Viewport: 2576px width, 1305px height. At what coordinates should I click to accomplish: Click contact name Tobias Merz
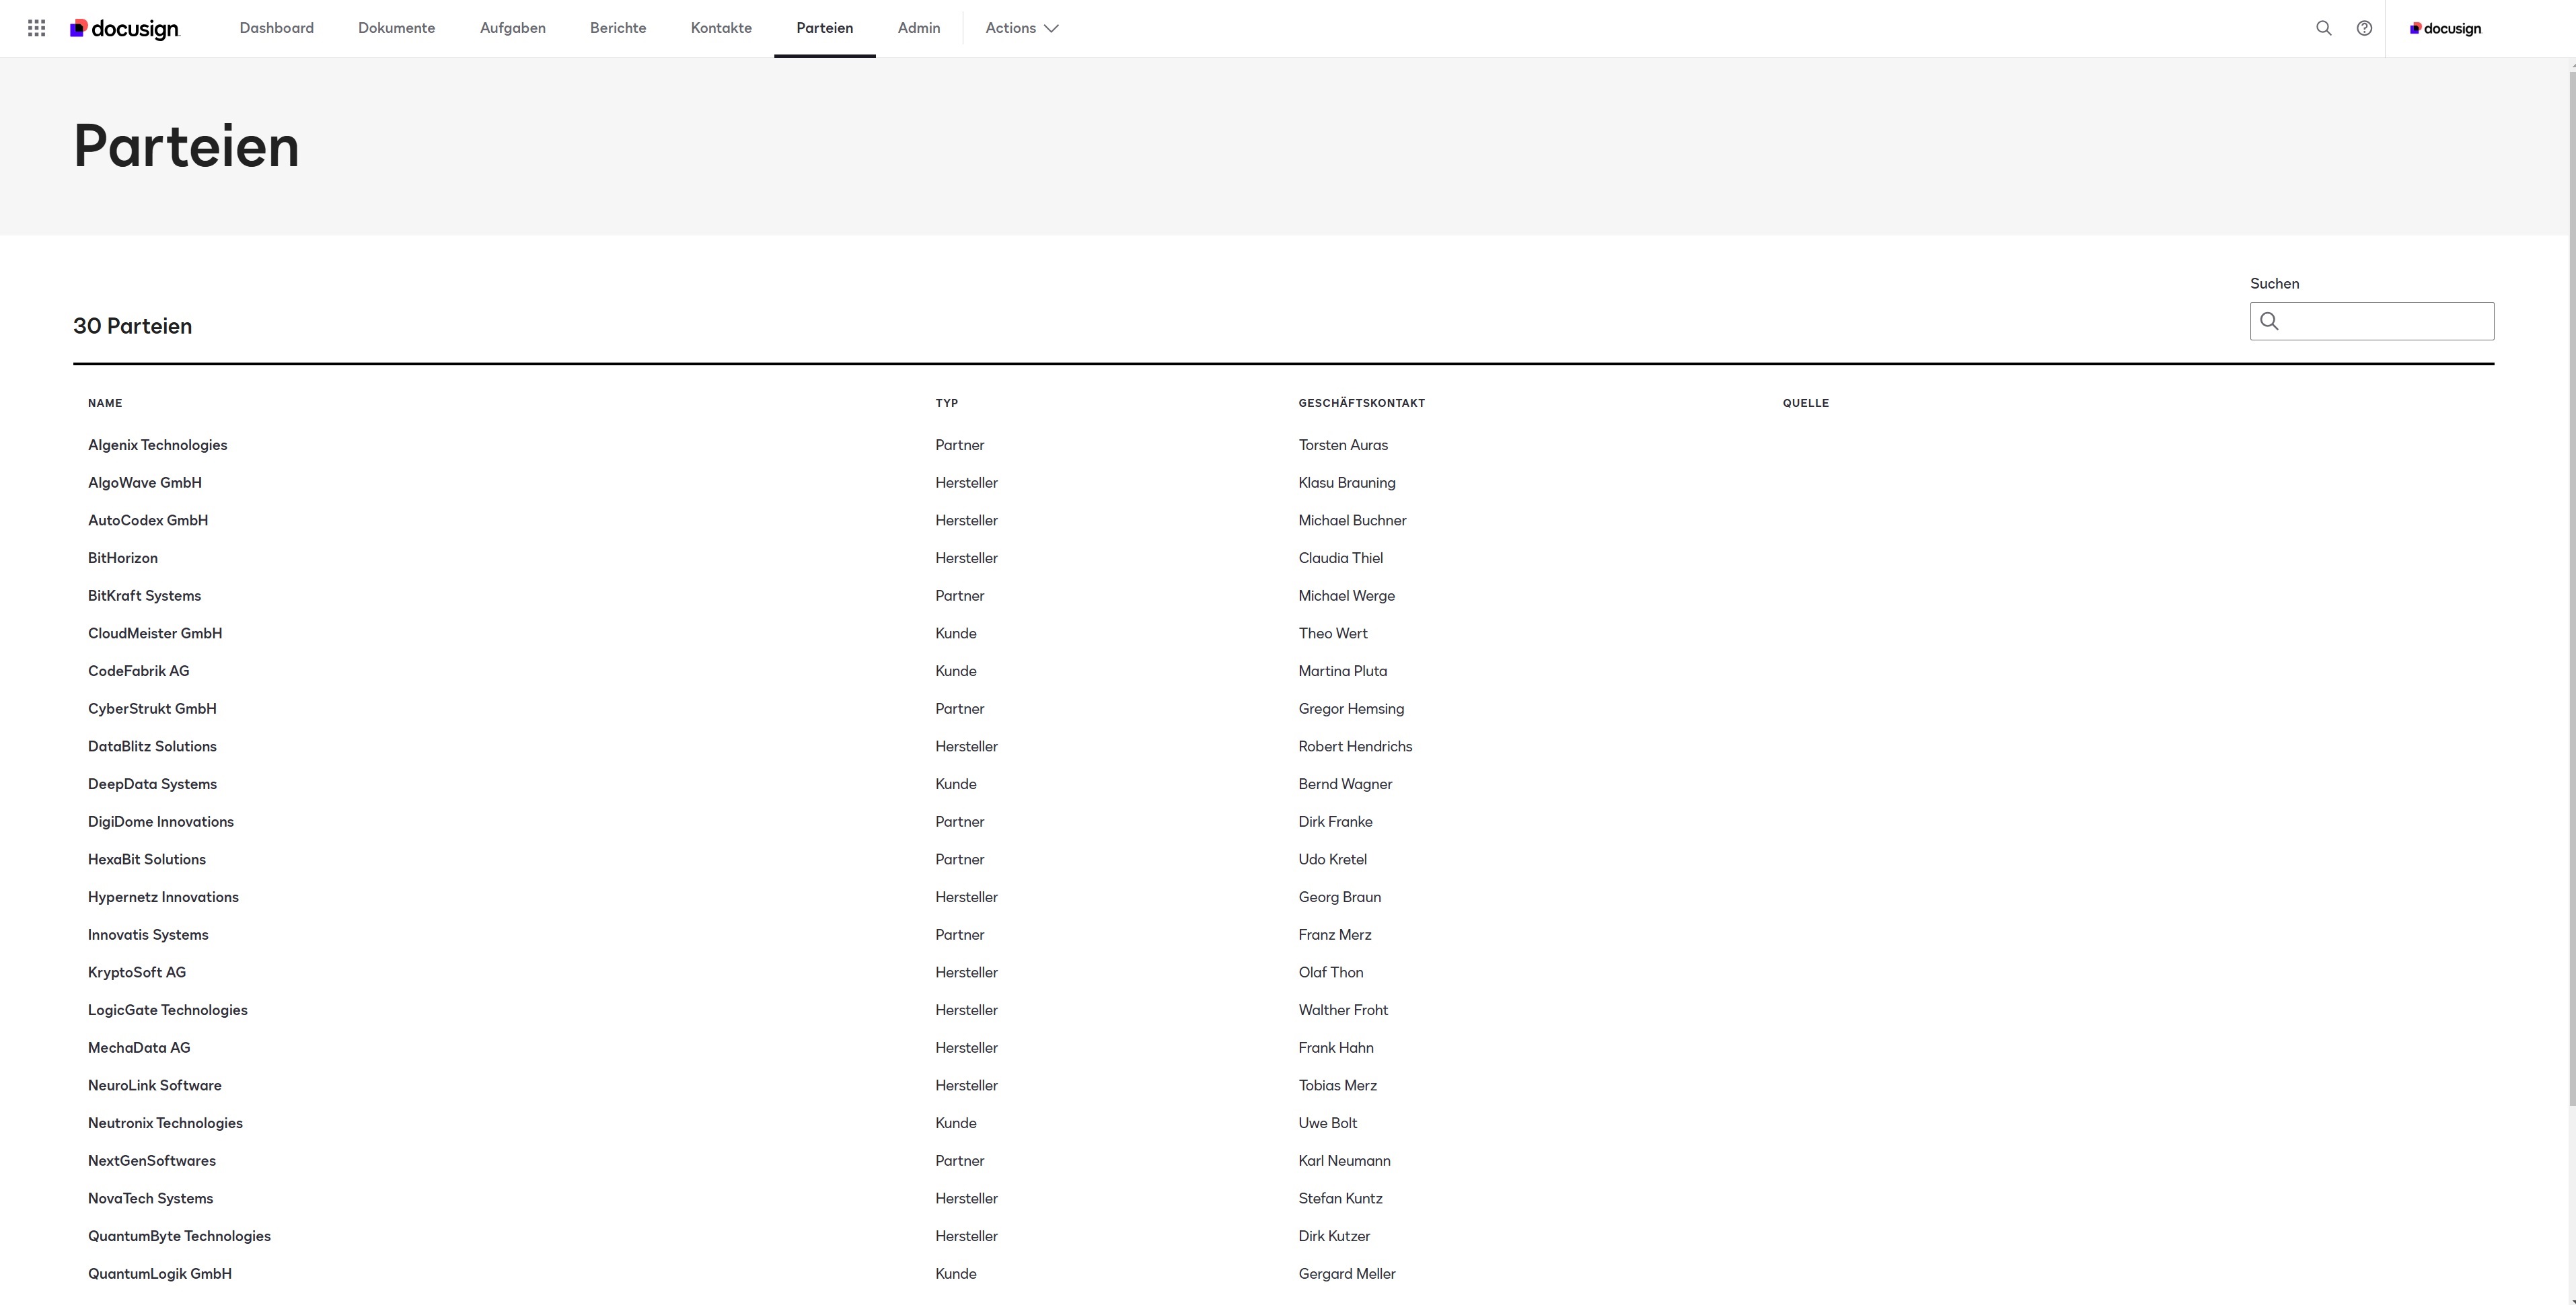[1338, 1086]
